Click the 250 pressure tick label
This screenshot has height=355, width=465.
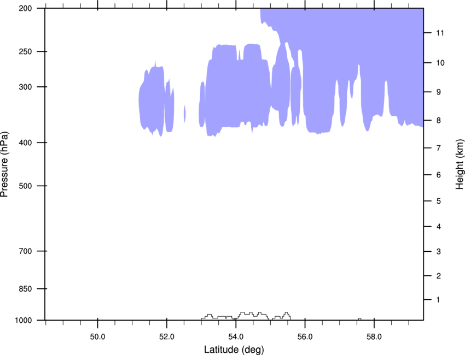tap(25, 51)
